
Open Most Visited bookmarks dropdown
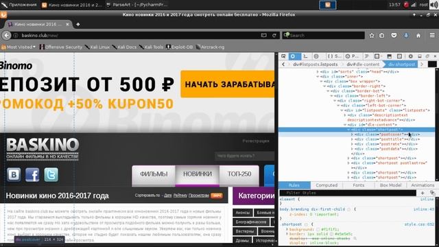click(x=19, y=47)
